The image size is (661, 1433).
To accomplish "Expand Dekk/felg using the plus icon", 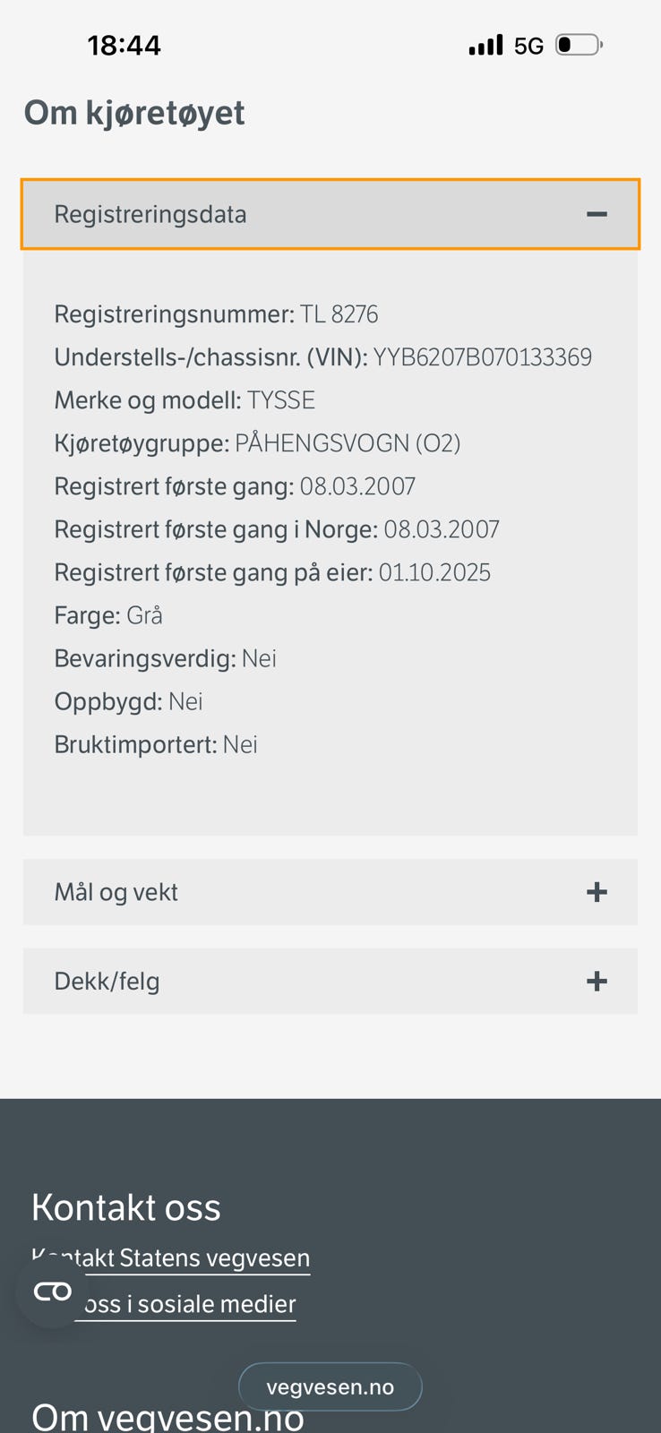I will [x=597, y=981].
